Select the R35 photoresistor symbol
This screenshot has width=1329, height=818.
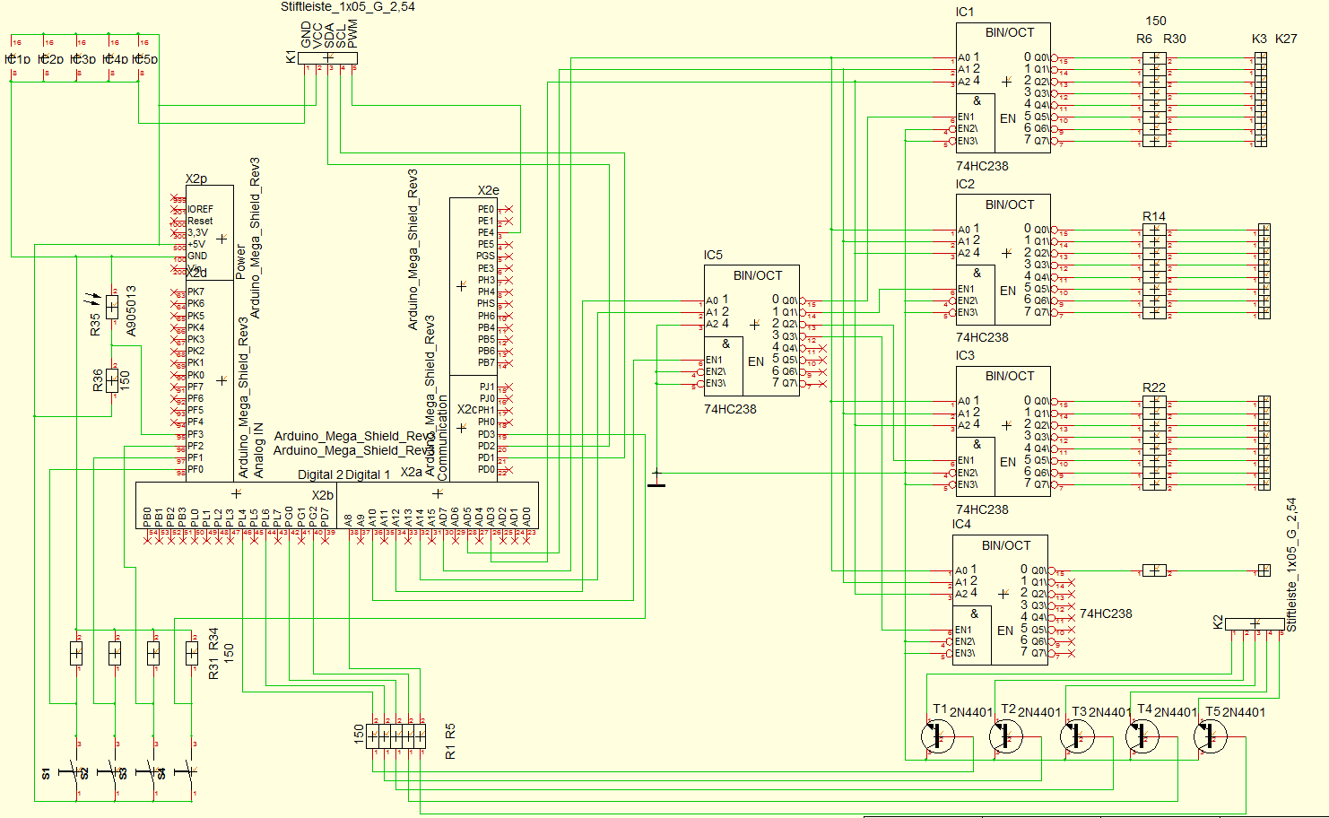(111, 307)
